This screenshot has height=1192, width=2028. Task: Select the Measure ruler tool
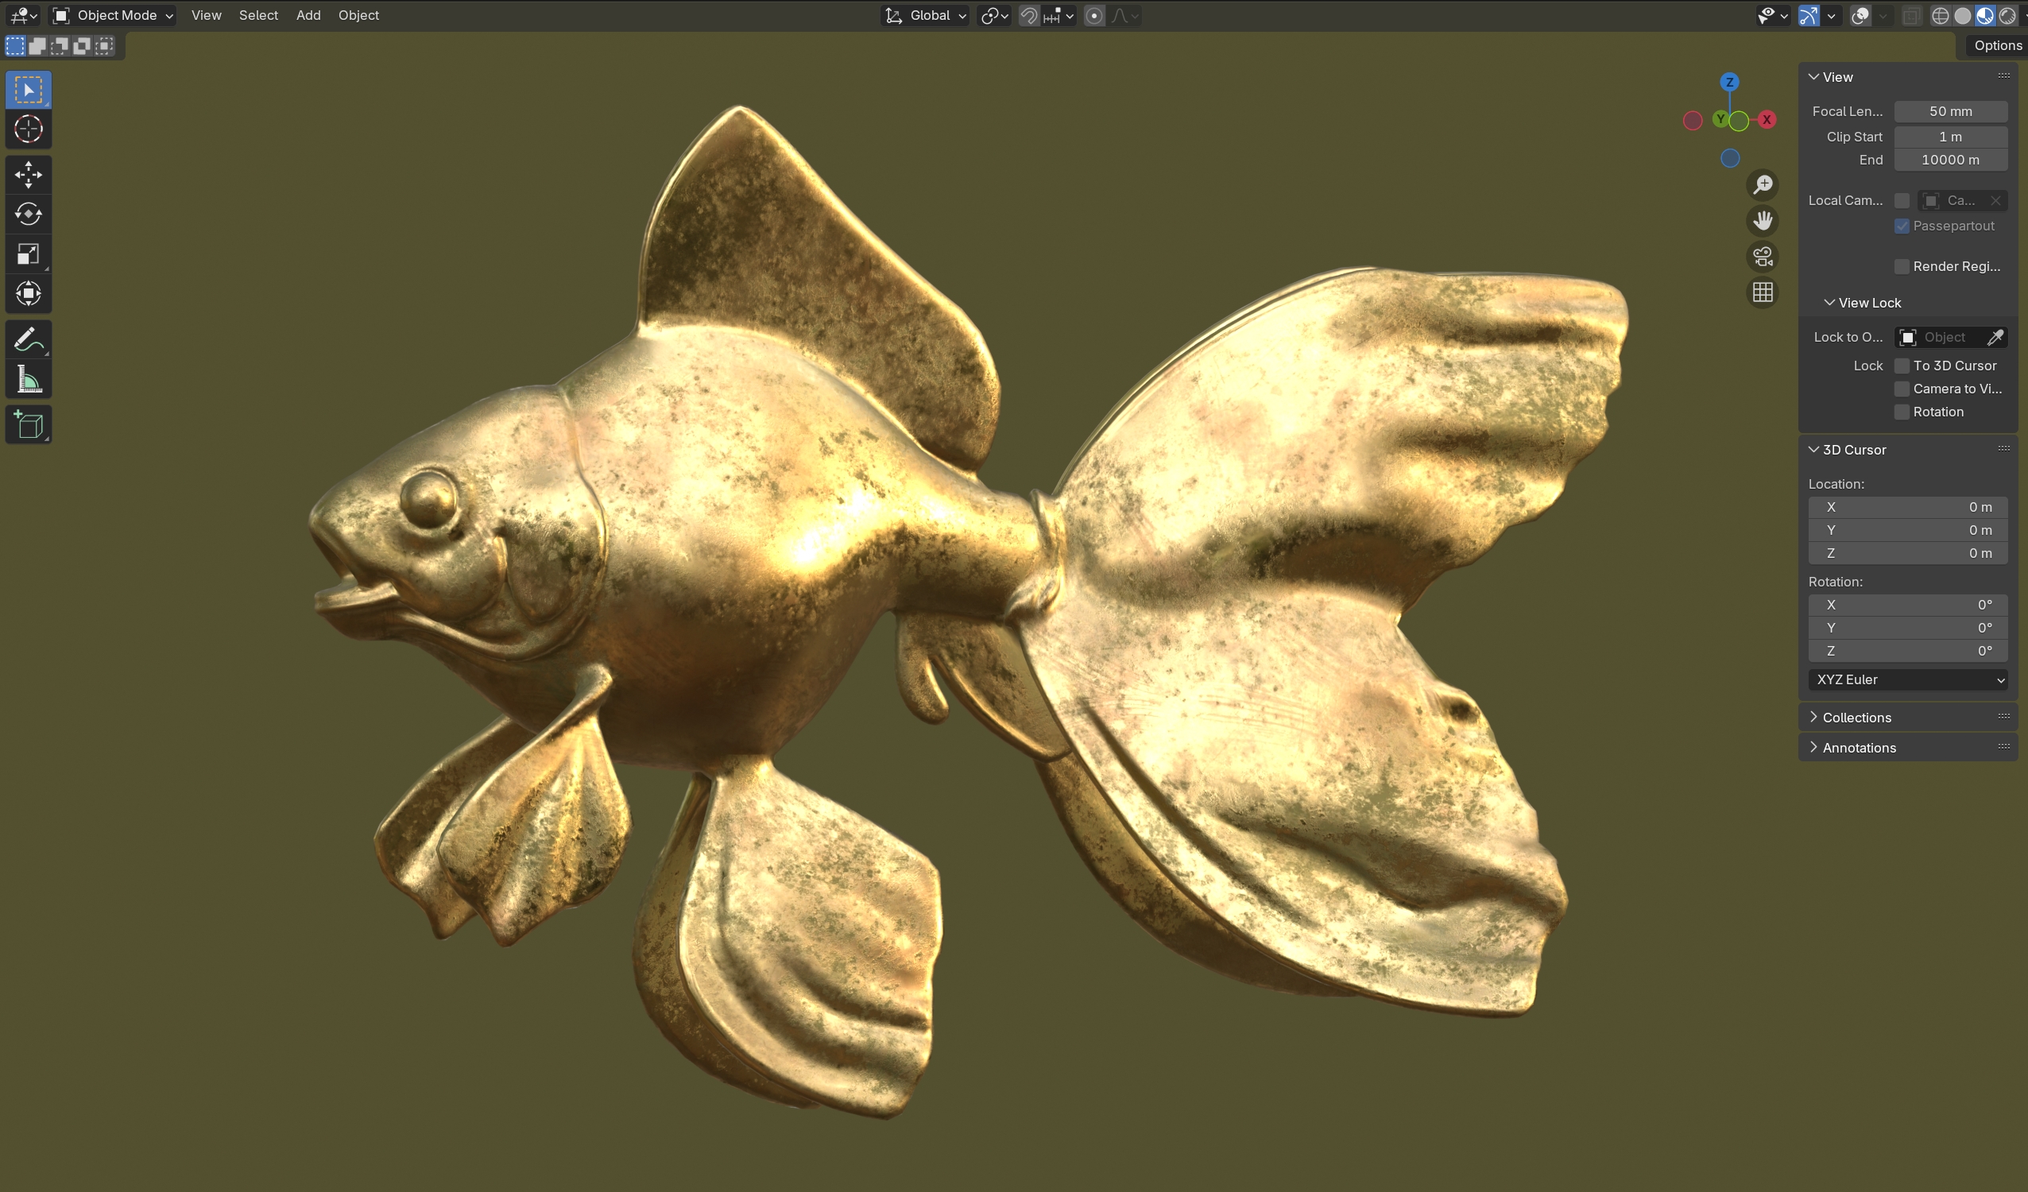coord(28,379)
